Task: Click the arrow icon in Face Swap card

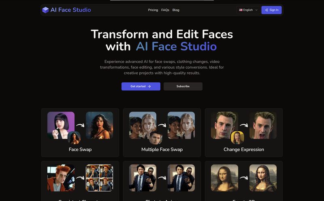Action: [80, 125]
